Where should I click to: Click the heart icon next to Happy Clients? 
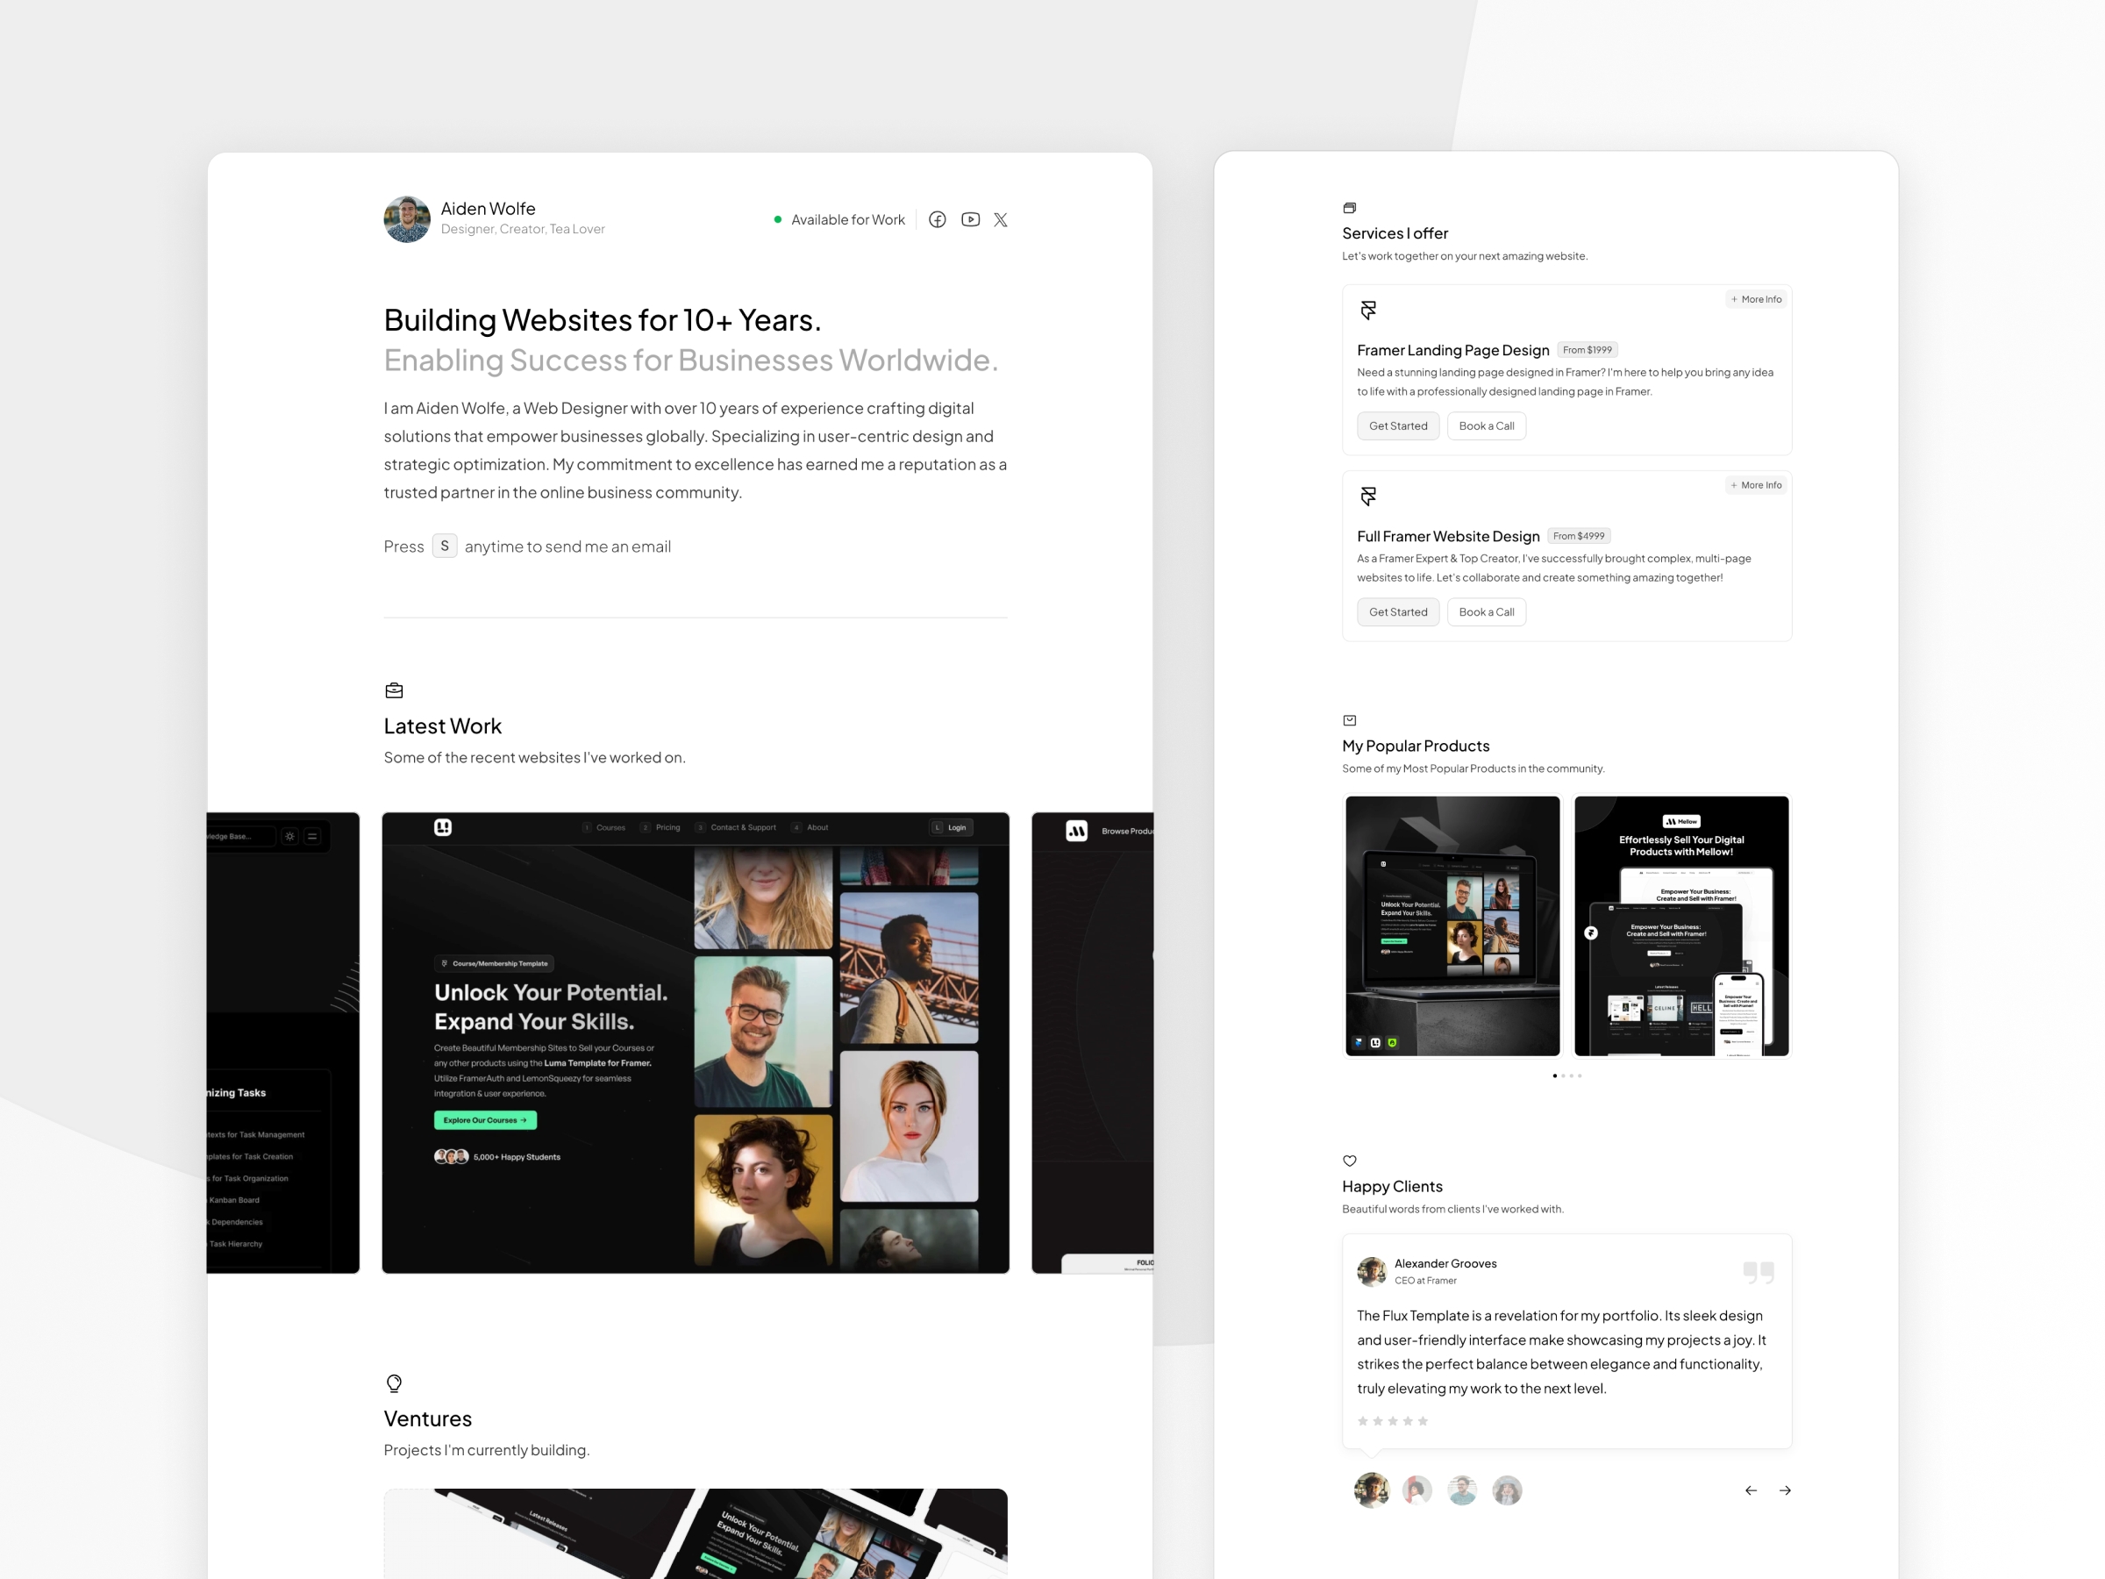pos(1351,1160)
